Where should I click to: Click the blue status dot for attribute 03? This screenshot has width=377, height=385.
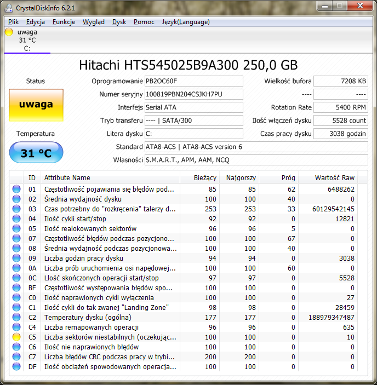[x=16, y=209]
